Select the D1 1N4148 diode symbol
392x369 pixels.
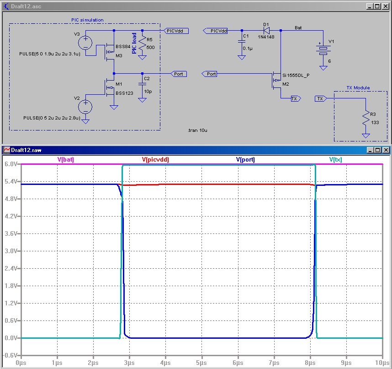point(266,31)
